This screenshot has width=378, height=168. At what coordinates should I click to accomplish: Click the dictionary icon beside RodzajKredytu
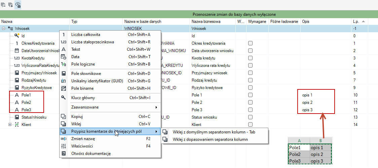click(16, 80)
